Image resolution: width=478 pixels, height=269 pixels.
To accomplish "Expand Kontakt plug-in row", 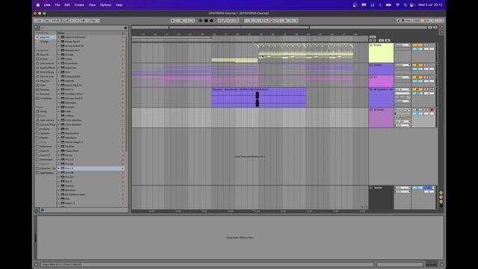I will coord(59,107).
